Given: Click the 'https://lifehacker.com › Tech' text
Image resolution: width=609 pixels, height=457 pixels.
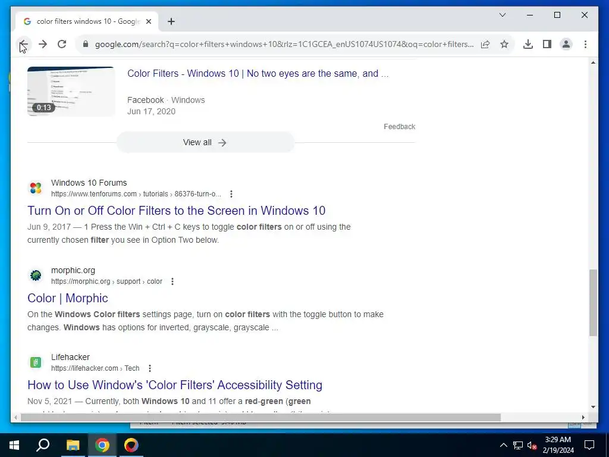Looking at the screenshot, I should [x=95, y=368].
